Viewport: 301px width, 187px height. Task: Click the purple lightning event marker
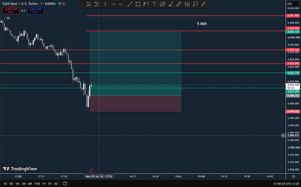(91, 170)
